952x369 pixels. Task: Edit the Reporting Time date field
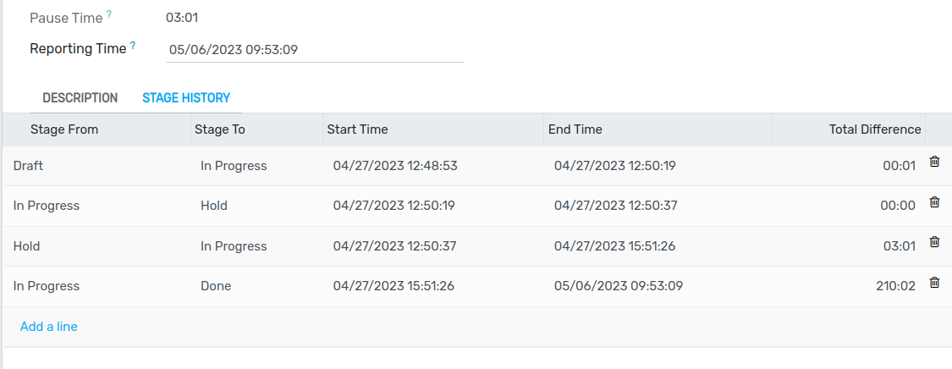point(315,50)
